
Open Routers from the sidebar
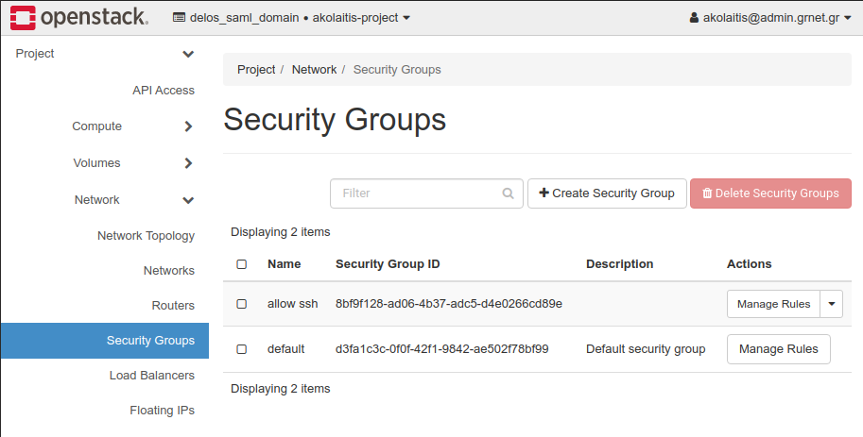pos(173,306)
